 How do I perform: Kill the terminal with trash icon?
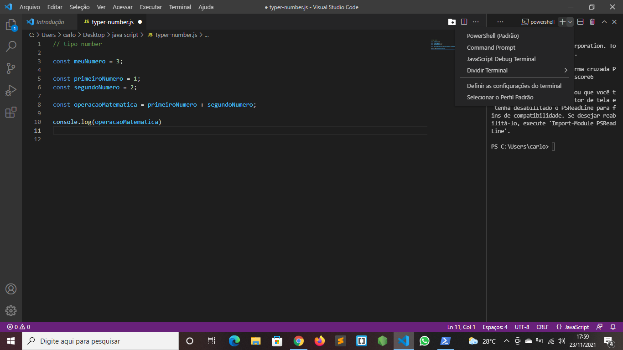[x=592, y=22]
